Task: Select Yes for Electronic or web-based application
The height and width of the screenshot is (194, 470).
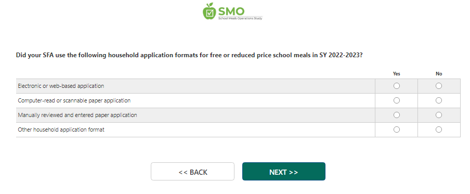Action: (397, 86)
